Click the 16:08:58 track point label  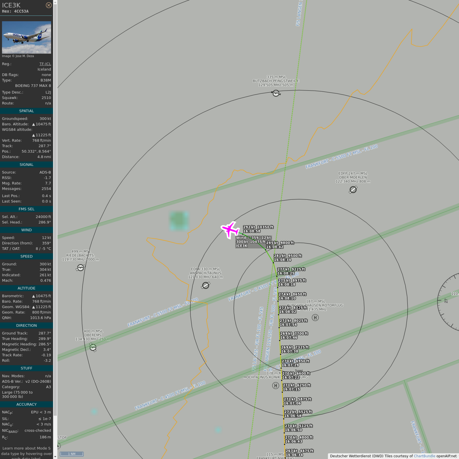coord(251,231)
